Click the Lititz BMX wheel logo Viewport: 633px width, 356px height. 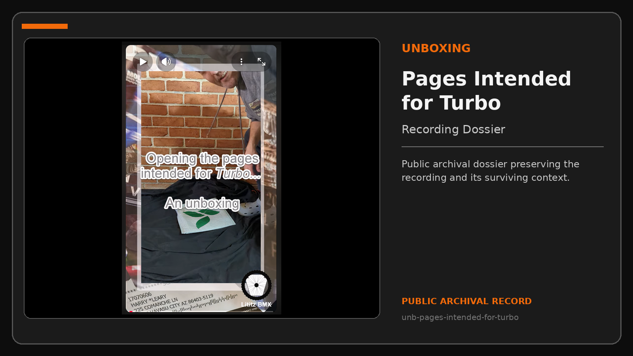click(256, 285)
